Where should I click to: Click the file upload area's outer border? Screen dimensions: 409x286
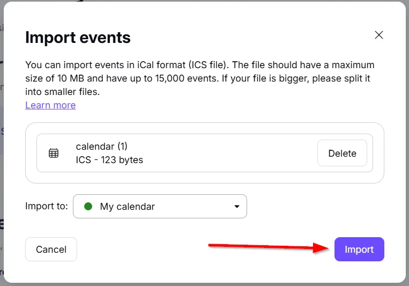(205, 124)
